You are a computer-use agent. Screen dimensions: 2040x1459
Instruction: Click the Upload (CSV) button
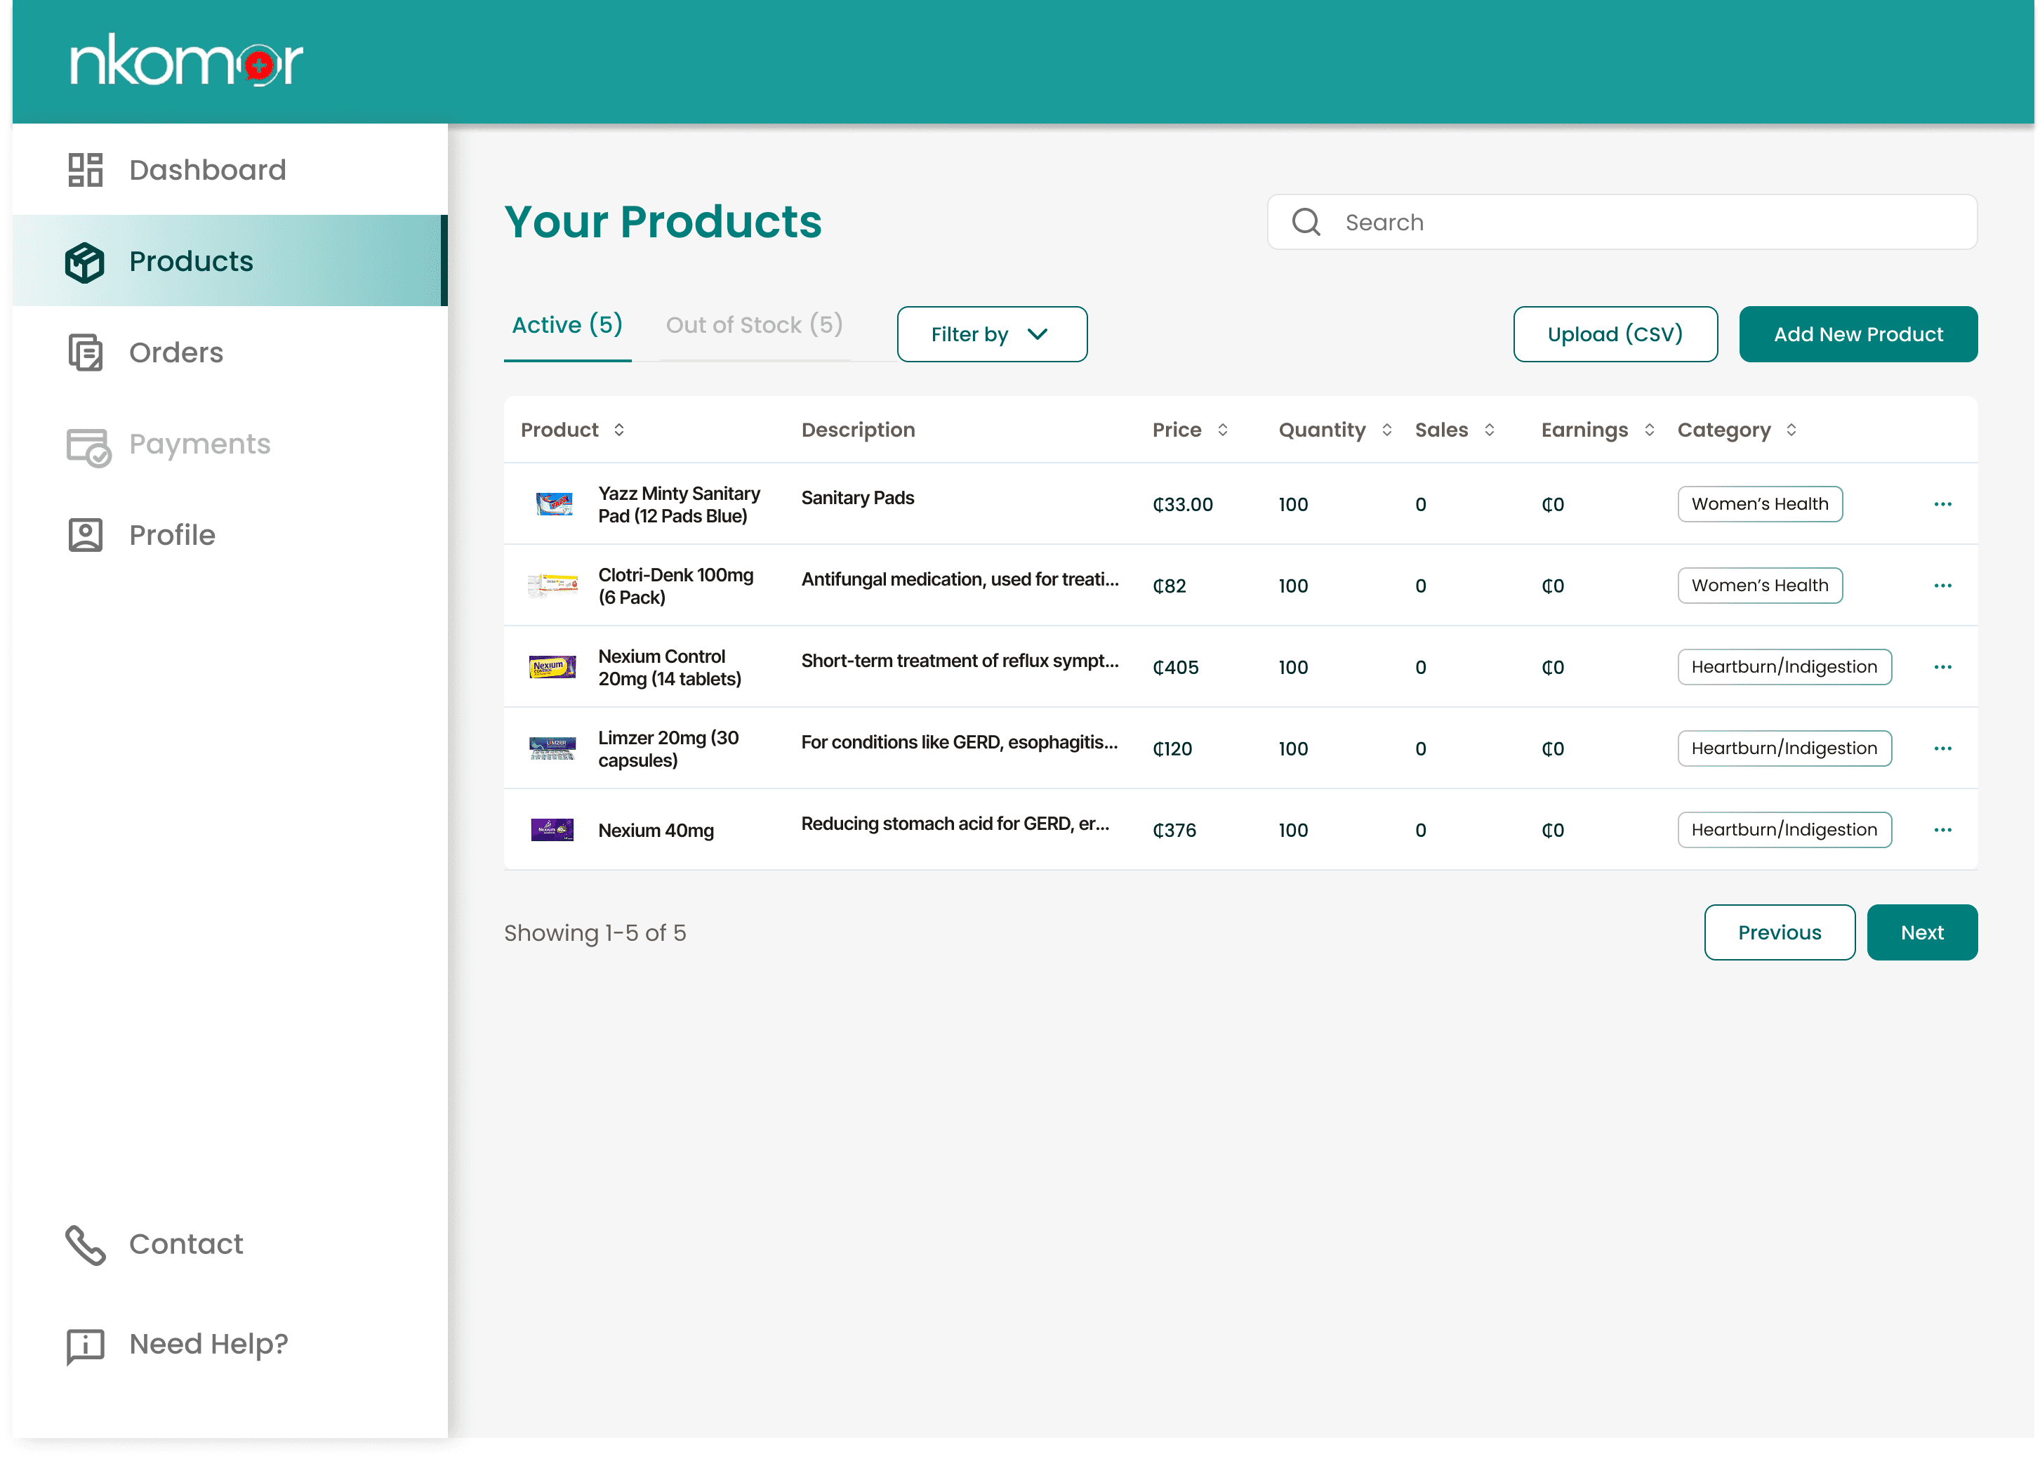coord(1615,334)
